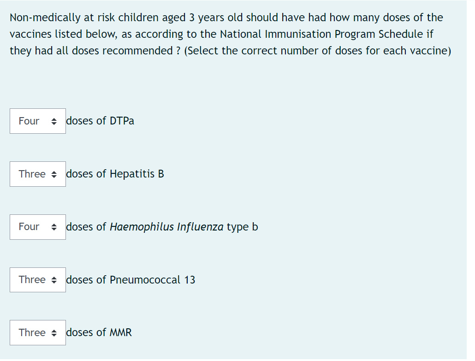Click the up-down arrows on DTPa selector
The image size is (475, 361).
(x=54, y=121)
